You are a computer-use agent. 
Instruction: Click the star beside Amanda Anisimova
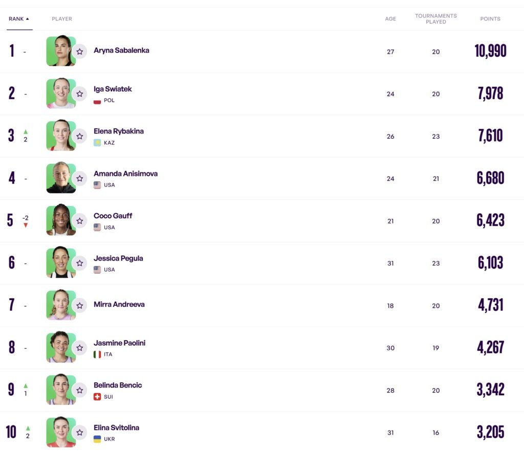point(79,178)
